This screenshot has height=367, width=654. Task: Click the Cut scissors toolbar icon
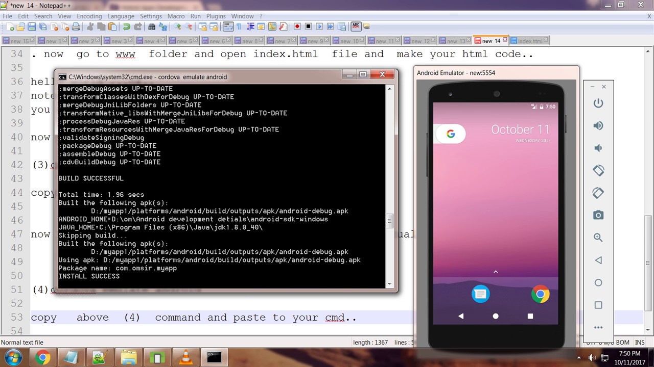pyautogui.click(x=90, y=27)
